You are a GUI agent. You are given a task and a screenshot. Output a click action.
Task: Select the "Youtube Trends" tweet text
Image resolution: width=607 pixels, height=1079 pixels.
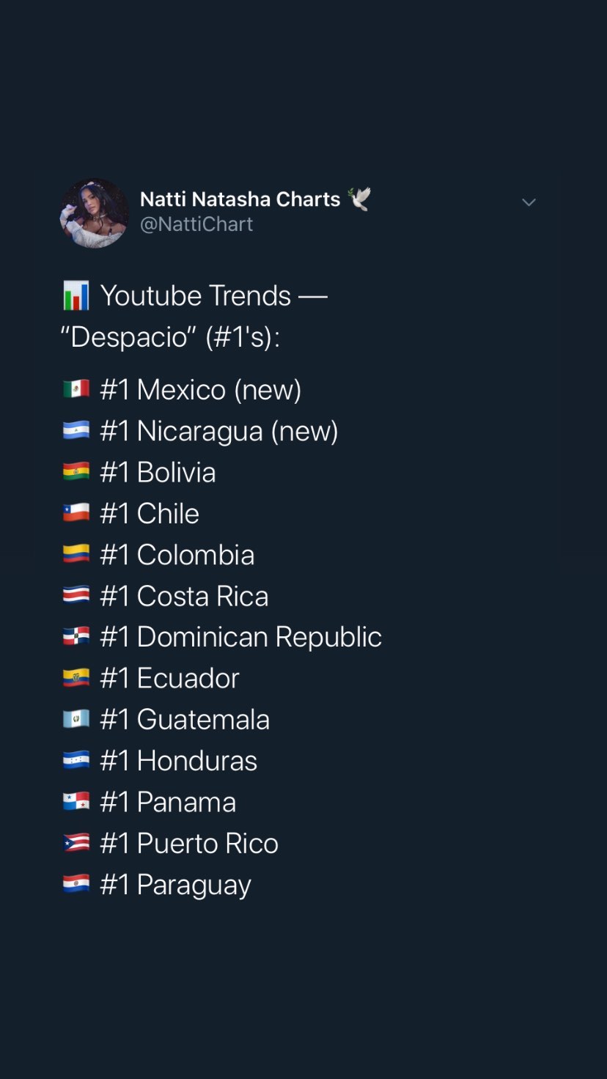pyautogui.click(x=196, y=295)
